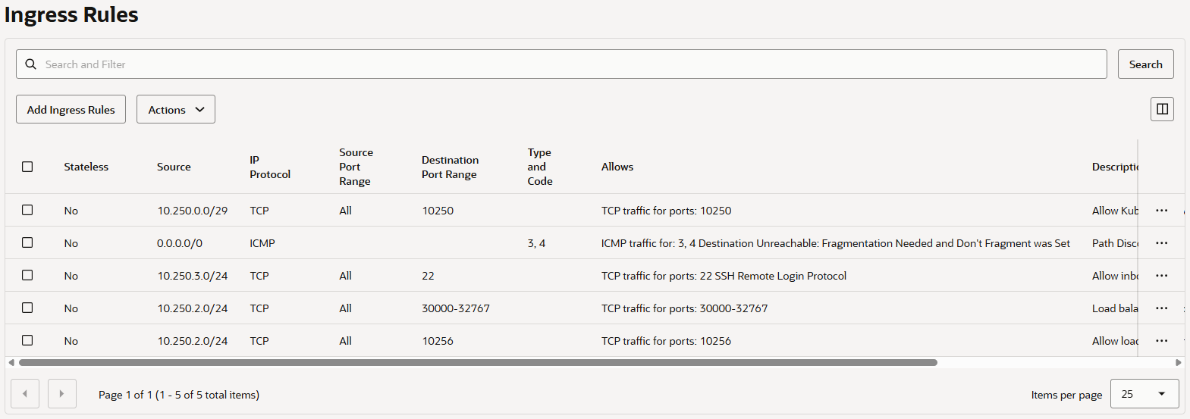Go to next page arrow

(x=62, y=394)
